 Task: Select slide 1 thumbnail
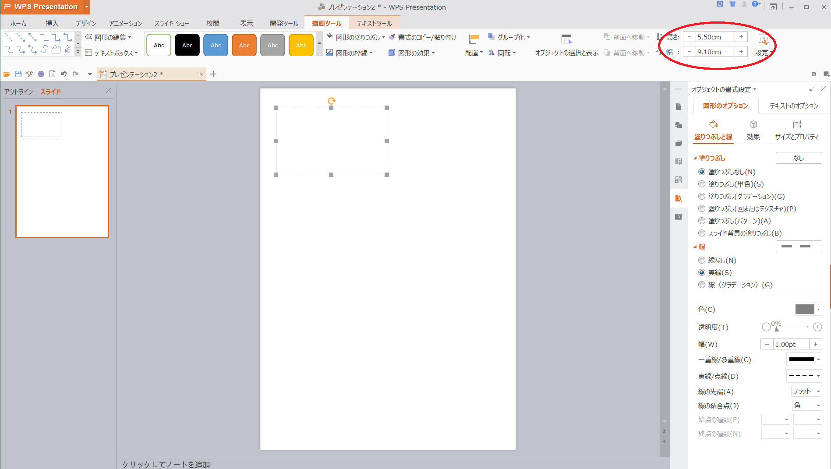(62, 172)
